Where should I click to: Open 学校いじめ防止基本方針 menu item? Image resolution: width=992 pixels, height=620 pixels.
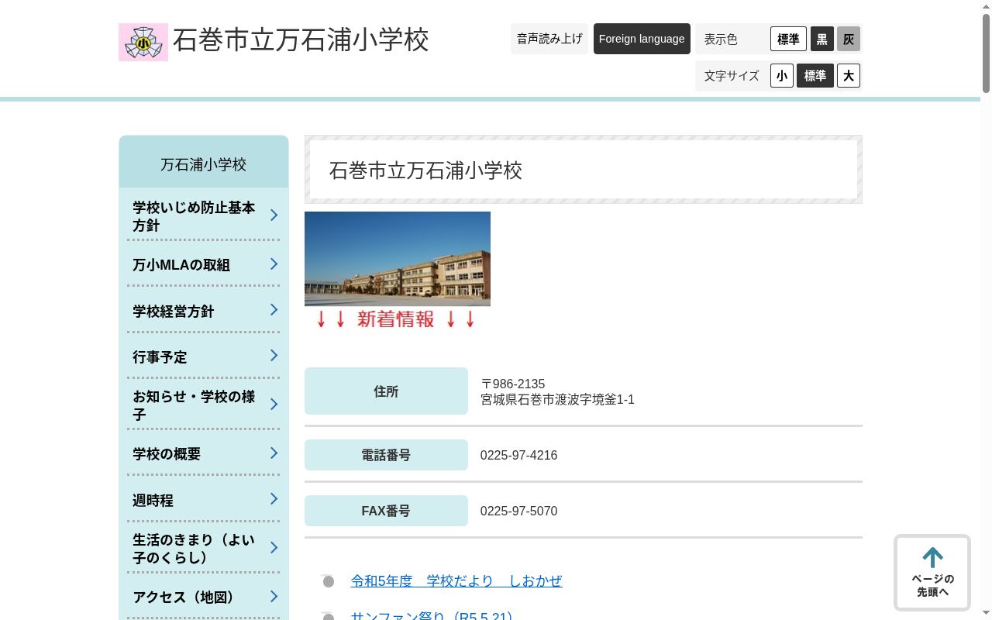click(204, 215)
